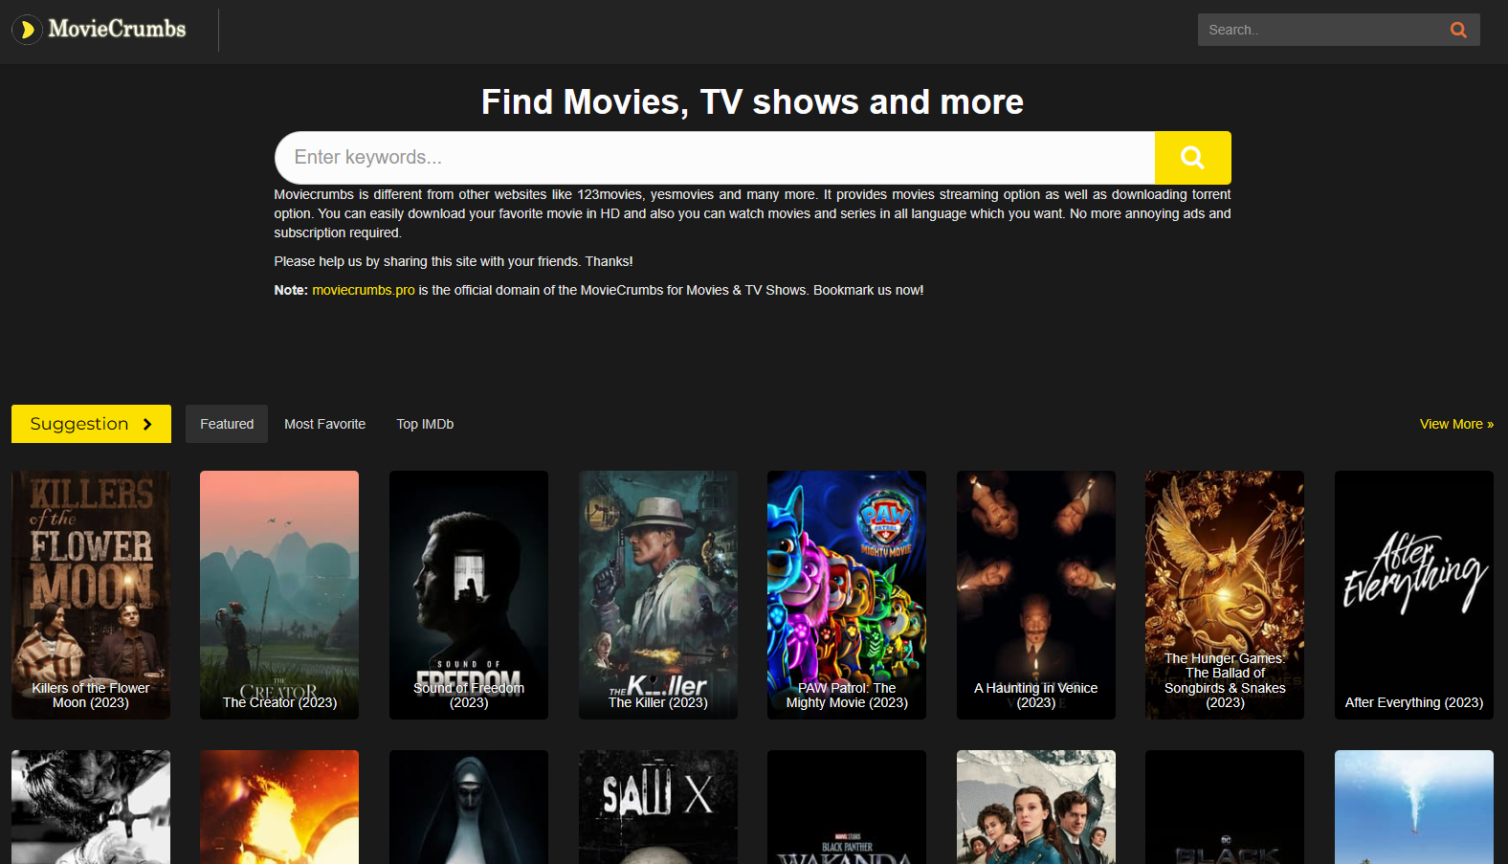Screen dimensions: 1508x864
Task: Open After Everything (2023) poster
Action: pos(1414,594)
